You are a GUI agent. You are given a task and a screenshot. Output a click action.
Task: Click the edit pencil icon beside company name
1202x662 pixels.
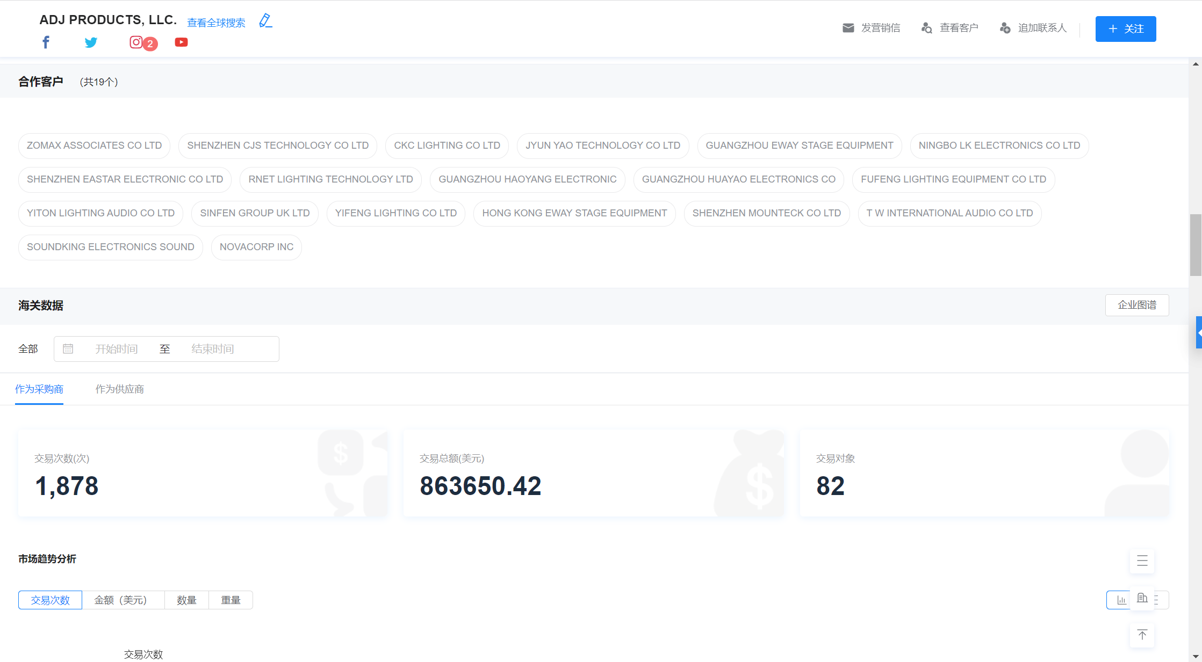click(265, 21)
